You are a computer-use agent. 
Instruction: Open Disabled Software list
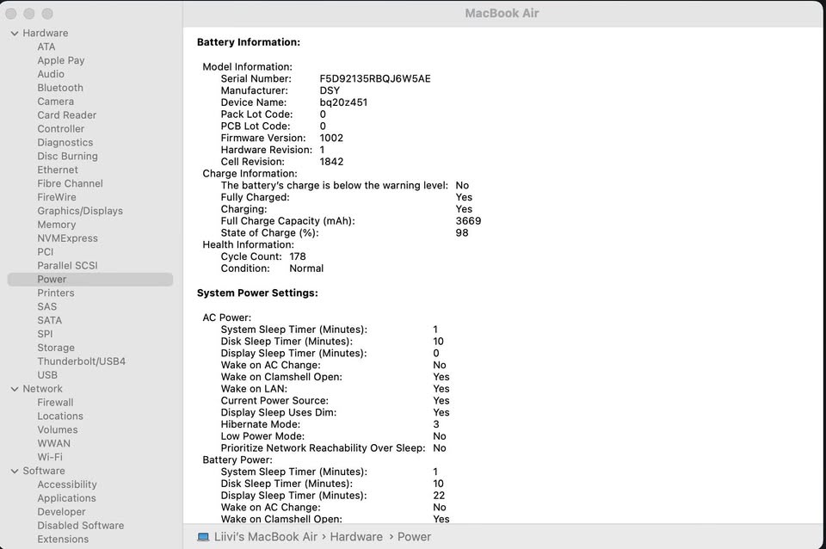click(x=81, y=527)
